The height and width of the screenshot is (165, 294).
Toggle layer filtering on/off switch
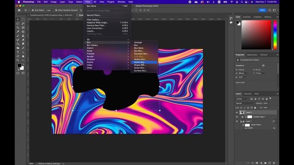(271, 98)
